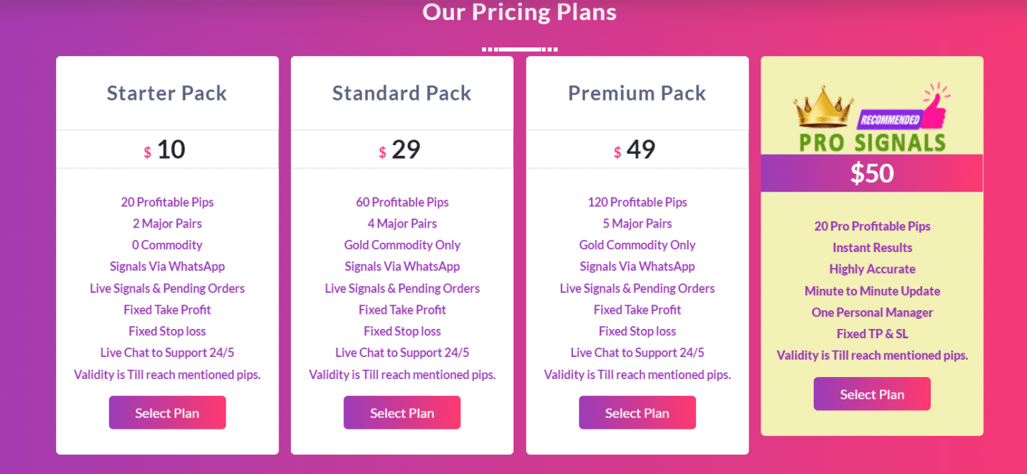Click One Personal Manager feature text
The height and width of the screenshot is (474, 1027).
click(872, 312)
